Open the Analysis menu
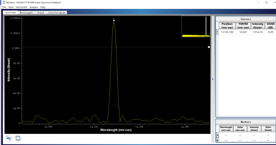Image resolution: width=276 pixels, height=145 pixels. tap(34, 7)
